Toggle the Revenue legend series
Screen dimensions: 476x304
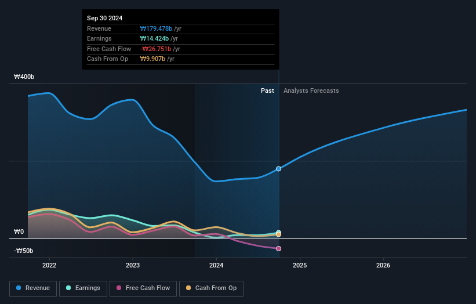point(33,288)
